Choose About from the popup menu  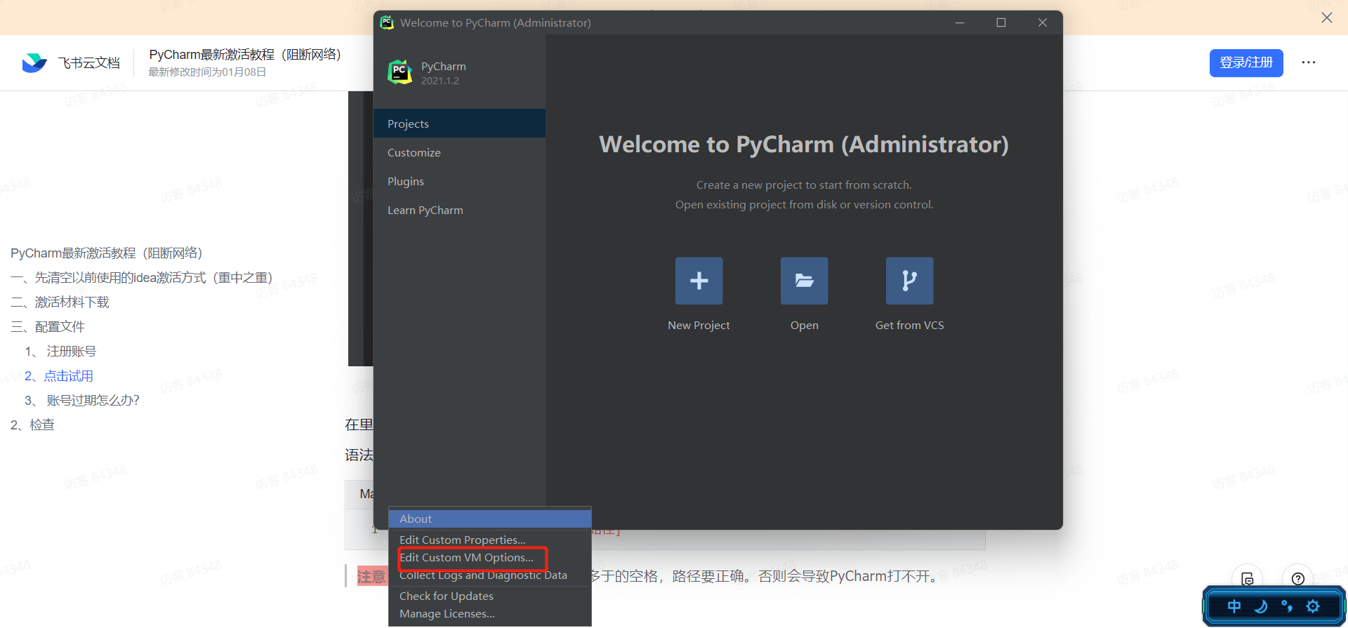tap(490, 519)
